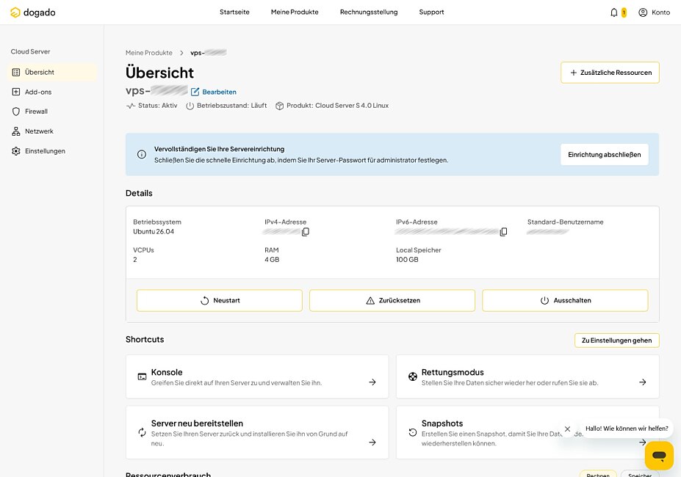681x477 pixels.
Task: Click the Neustart button
Action: [220, 300]
